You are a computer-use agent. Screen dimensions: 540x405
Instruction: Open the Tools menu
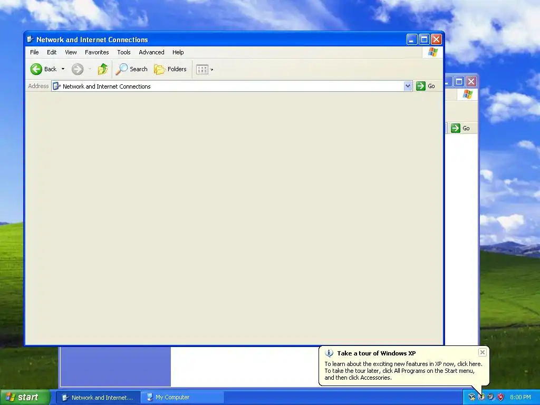pos(123,52)
